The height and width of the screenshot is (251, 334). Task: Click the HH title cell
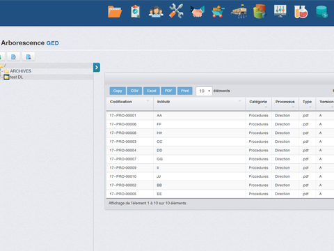200,133
